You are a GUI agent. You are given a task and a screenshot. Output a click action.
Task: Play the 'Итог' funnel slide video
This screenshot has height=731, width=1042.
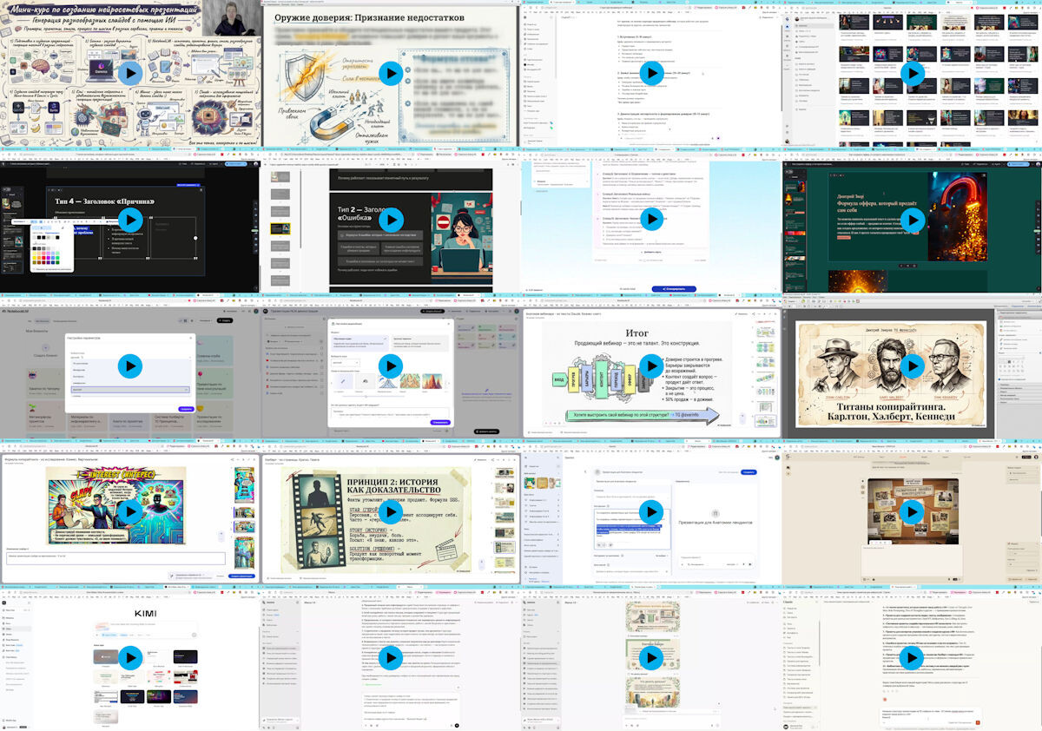click(x=651, y=365)
